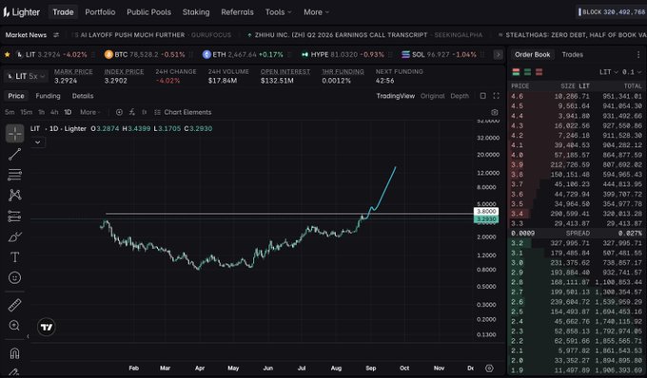Select the brush drawing tool
This screenshot has height=378, width=647.
[14, 236]
